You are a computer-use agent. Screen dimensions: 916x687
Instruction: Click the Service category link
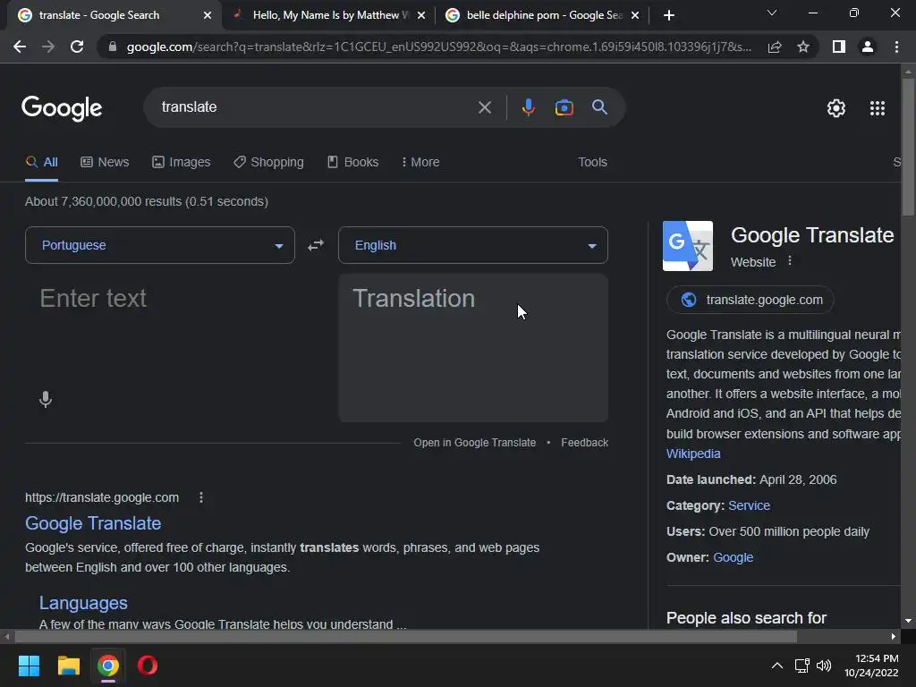pos(749,505)
